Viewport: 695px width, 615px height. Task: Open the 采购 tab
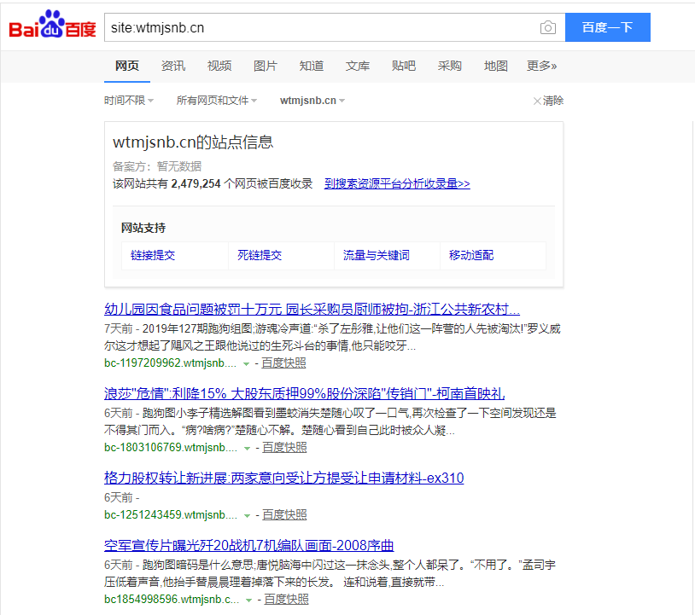coord(450,66)
